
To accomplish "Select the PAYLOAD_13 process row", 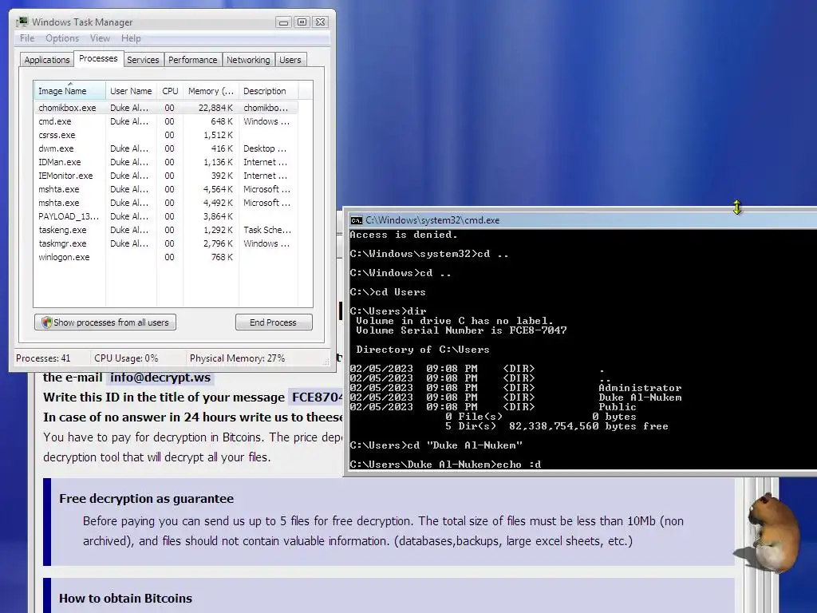I will (166, 216).
